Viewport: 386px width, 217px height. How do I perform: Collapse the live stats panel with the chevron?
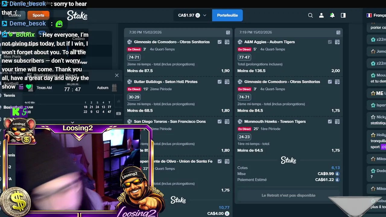pyautogui.click(x=72, y=123)
